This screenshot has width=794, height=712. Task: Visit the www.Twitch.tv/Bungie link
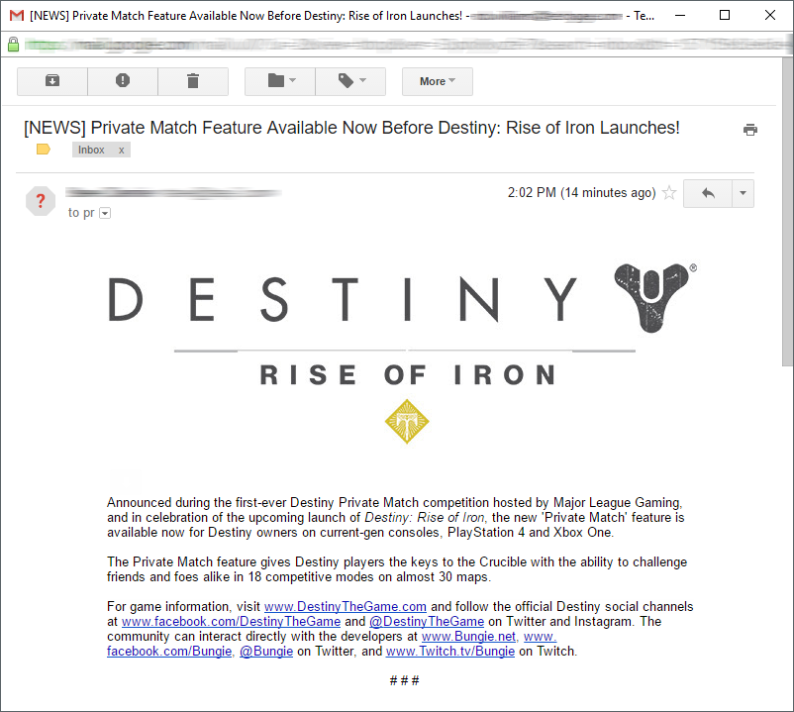tap(449, 651)
